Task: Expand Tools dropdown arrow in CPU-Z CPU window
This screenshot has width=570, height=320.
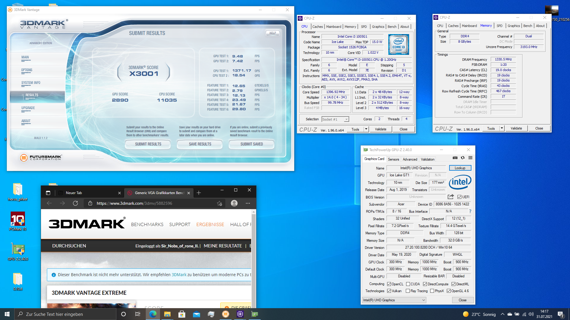Action: pos(366,129)
